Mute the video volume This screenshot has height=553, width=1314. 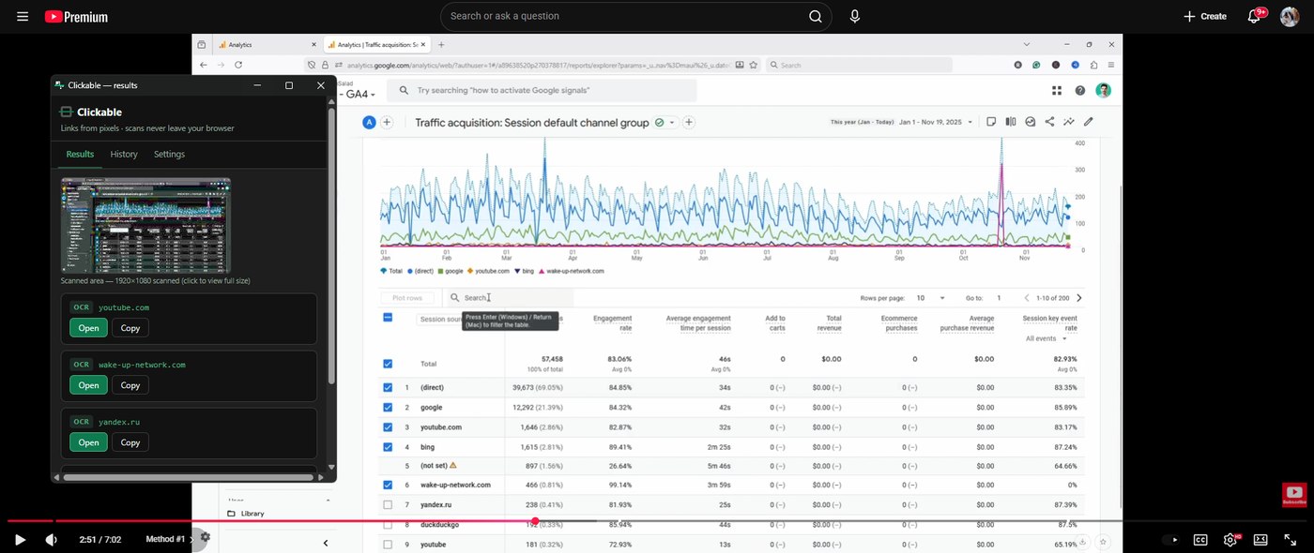pos(51,540)
